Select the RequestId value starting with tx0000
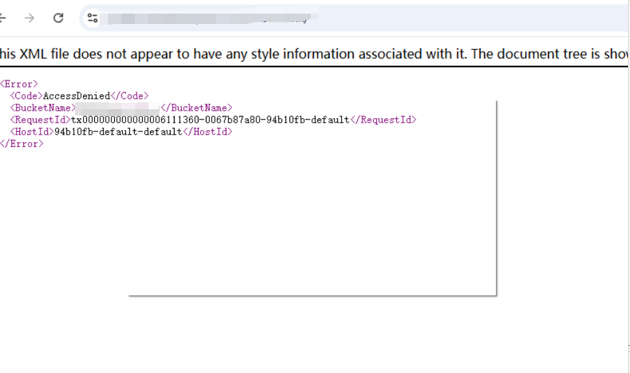The height and width of the screenshot is (373, 630). pos(210,119)
